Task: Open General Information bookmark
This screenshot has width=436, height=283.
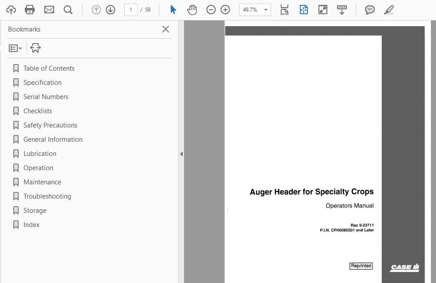Action: tap(53, 139)
